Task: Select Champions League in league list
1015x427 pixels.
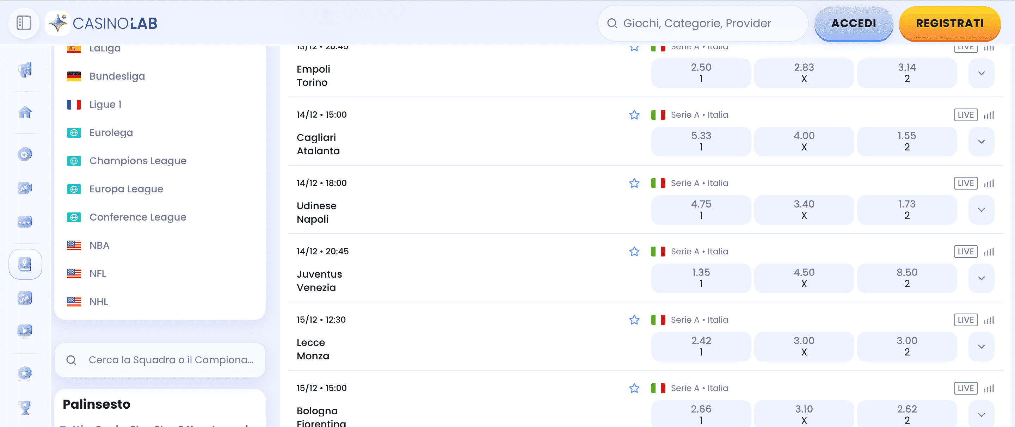Action: tap(137, 161)
